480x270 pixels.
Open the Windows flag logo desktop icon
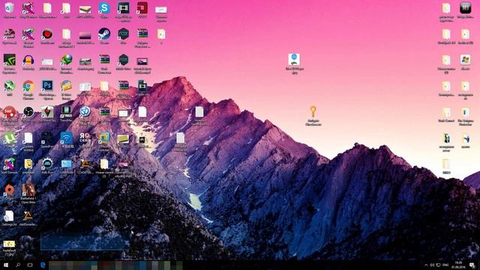465,60
